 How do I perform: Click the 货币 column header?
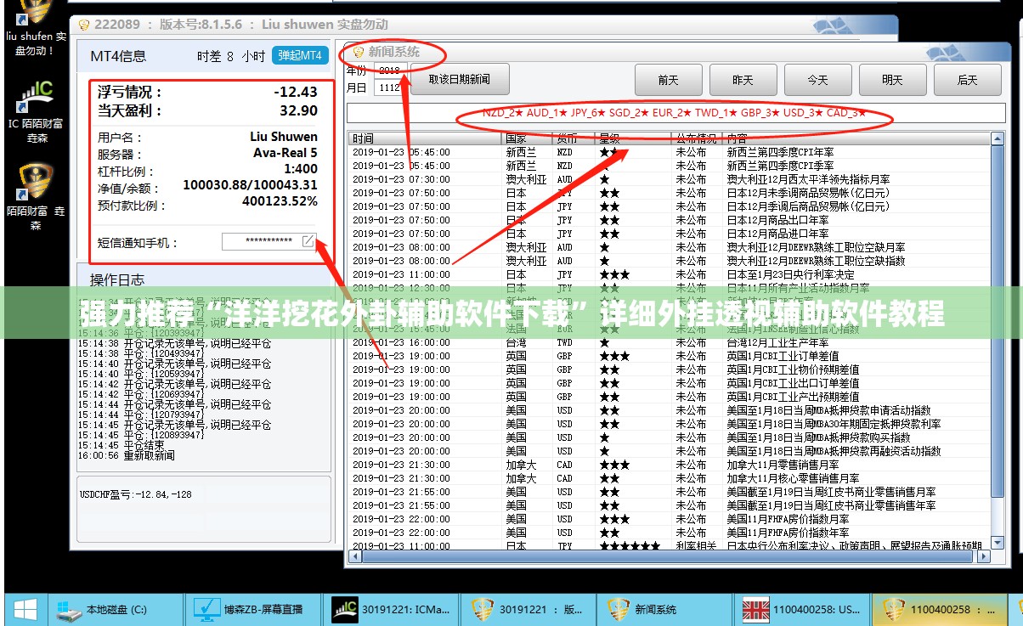coord(574,138)
